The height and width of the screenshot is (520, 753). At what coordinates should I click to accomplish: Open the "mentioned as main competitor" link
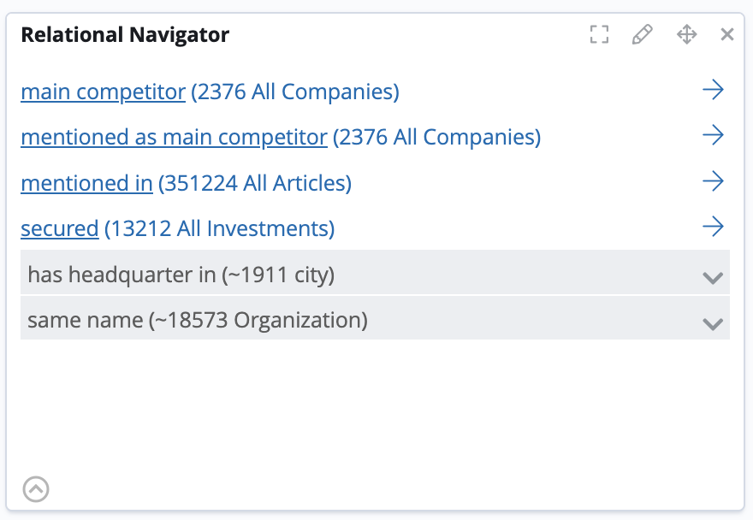(175, 137)
